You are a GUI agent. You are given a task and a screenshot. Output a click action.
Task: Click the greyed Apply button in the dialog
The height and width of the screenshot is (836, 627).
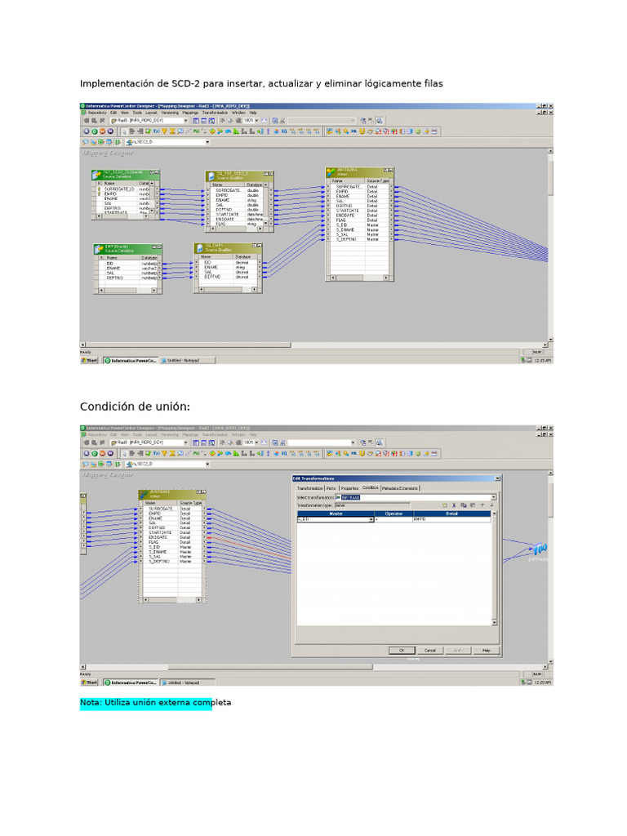[x=457, y=650]
